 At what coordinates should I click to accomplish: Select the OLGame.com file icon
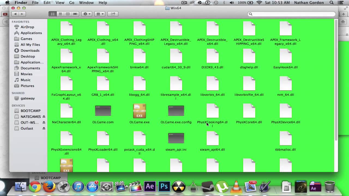tap(103, 111)
